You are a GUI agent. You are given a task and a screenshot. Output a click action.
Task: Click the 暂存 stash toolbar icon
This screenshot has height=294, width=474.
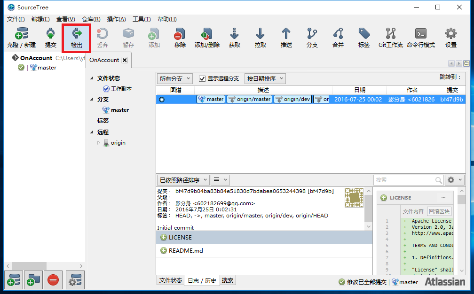pos(128,38)
